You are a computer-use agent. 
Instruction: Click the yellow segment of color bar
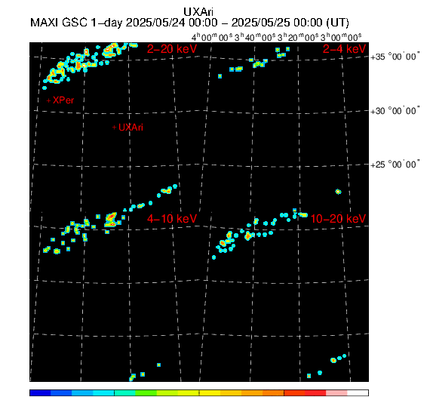(210, 392)
